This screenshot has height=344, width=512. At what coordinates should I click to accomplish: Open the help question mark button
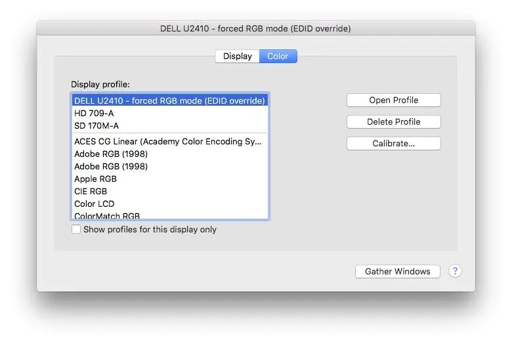coord(455,271)
